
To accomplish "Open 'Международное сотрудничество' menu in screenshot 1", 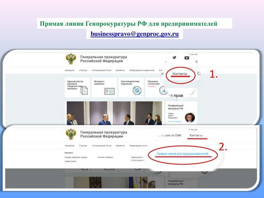I will [142, 70].
